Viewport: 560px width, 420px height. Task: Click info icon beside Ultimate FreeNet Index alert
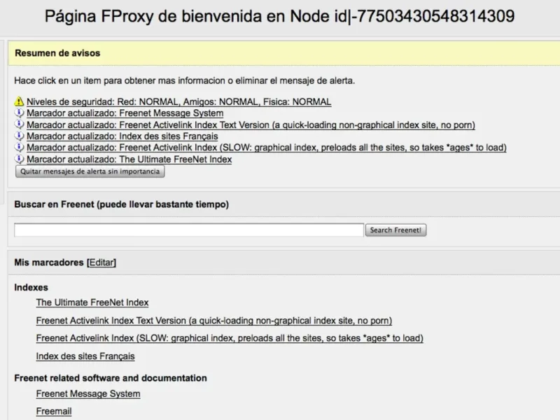click(20, 160)
